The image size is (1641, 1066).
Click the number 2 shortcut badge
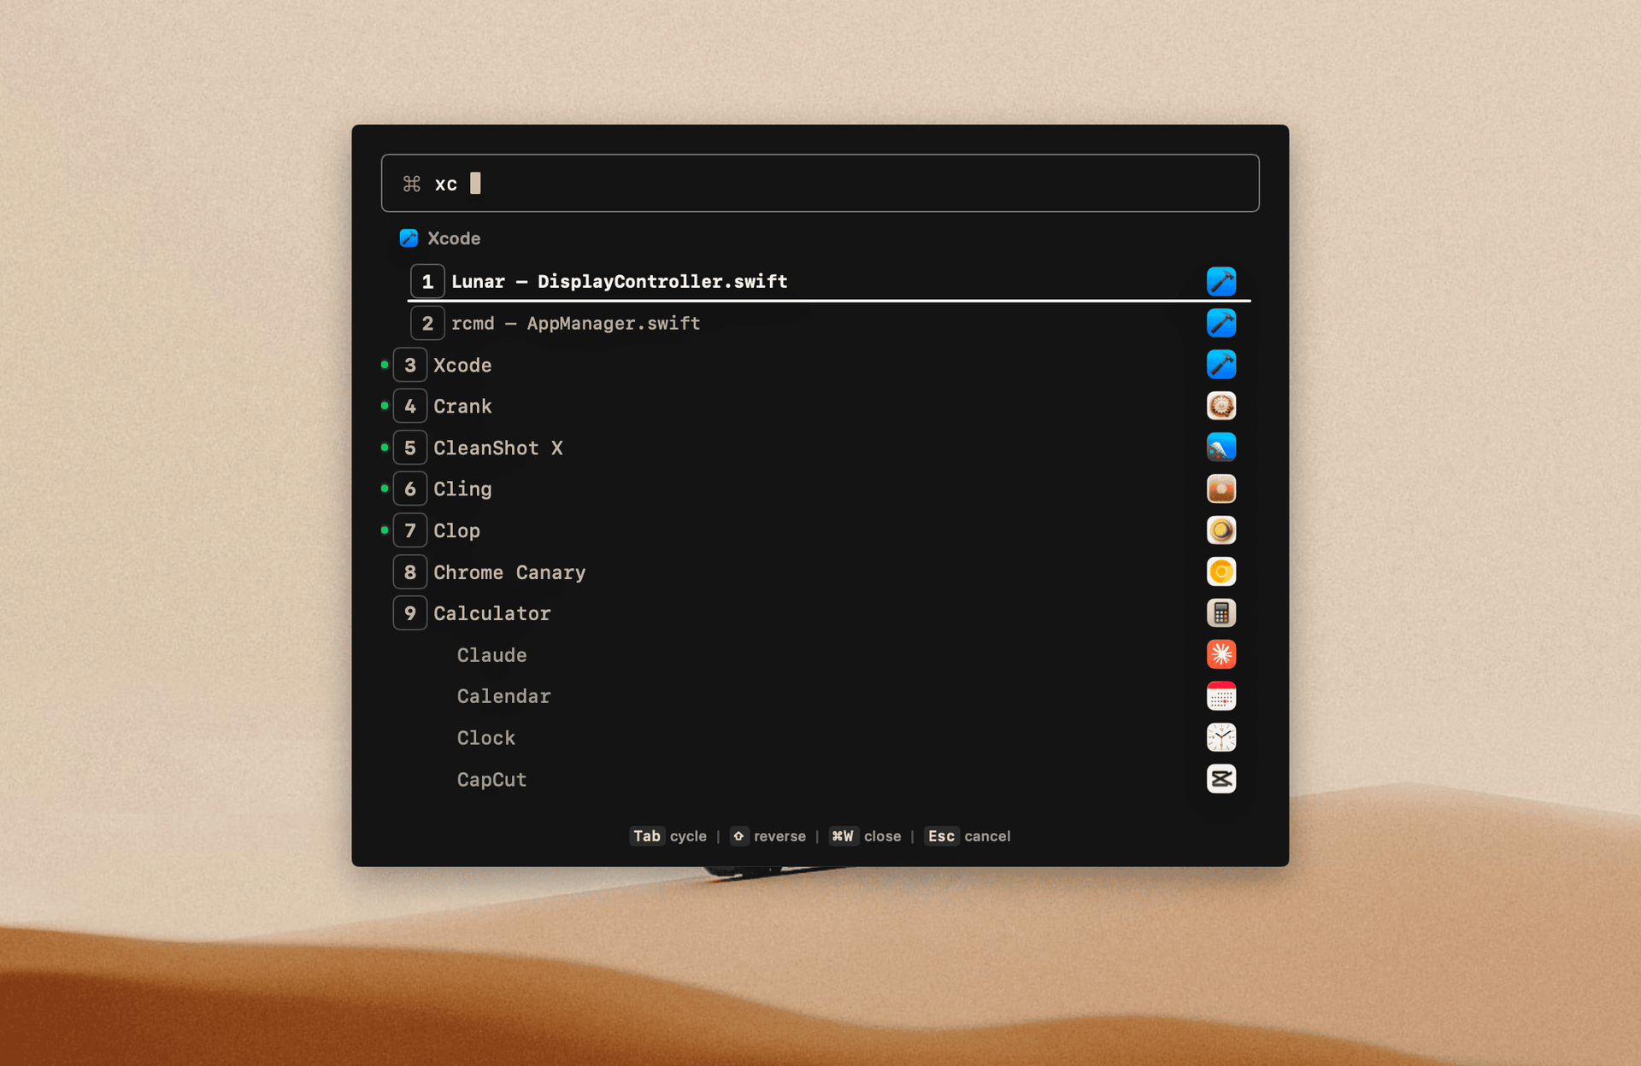[427, 323]
